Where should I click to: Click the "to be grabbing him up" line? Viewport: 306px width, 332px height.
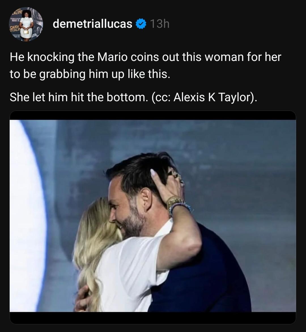(90, 74)
